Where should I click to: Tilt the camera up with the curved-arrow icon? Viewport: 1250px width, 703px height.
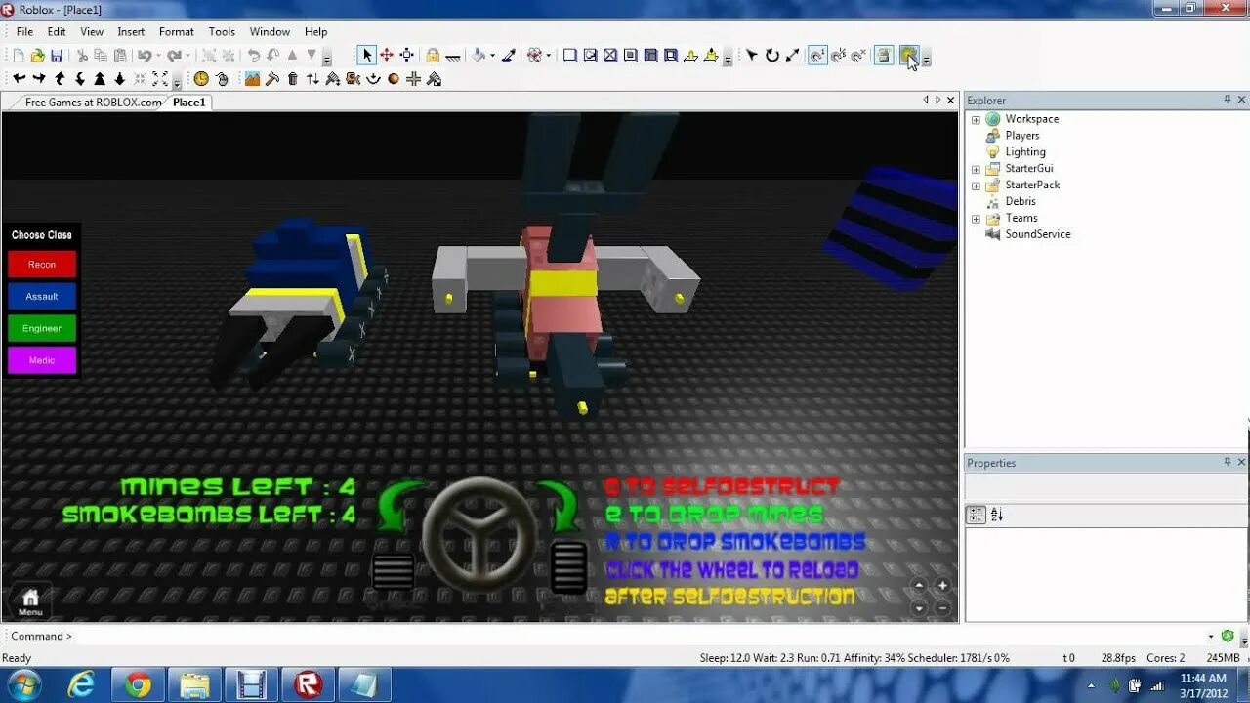pos(60,79)
